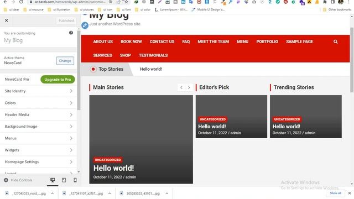Screen dimensions: 354x199
Task: Click the Published button
Action: pyautogui.click(x=66, y=21)
